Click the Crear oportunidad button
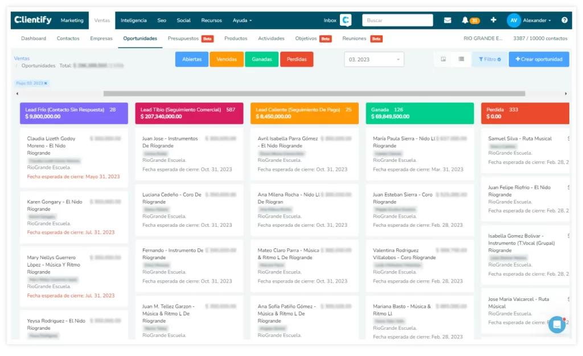 539,59
